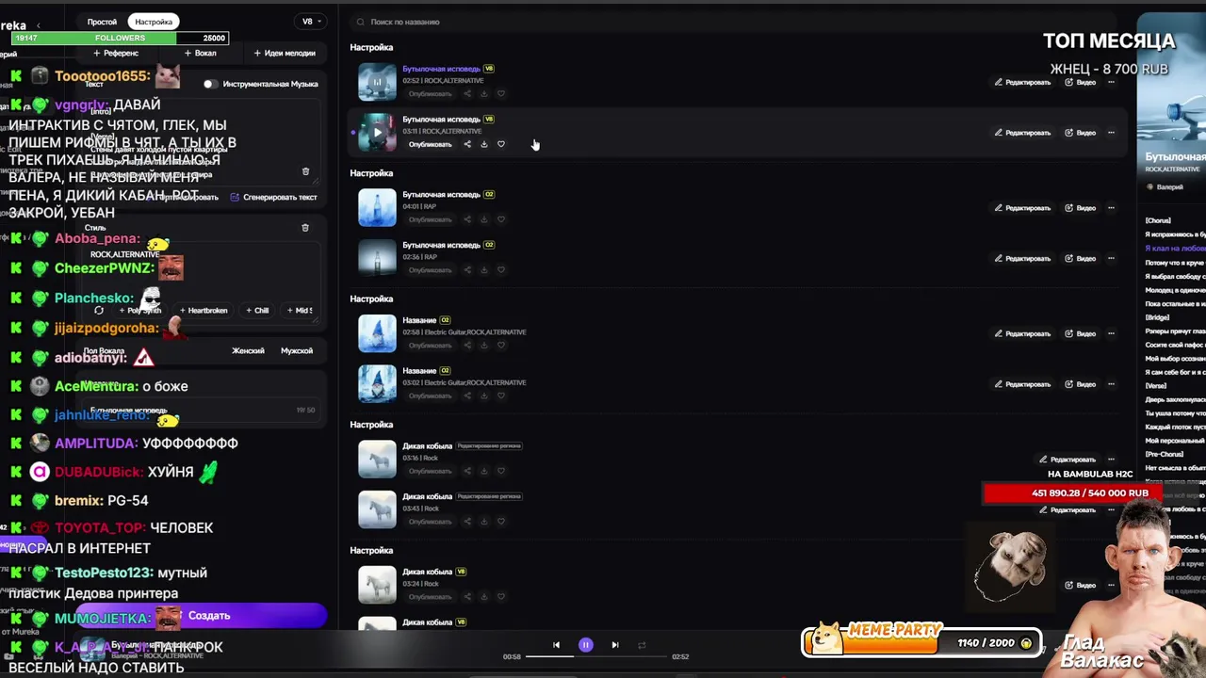This screenshot has width=1206, height=678.
Task: Download the 03:11 Бутылочная исповедь track
Action: pos(484,144)
